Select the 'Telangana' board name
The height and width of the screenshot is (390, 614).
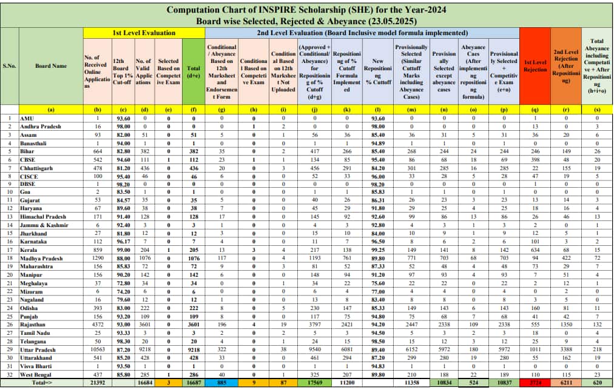coord(33,342)
